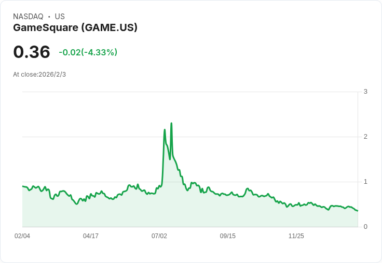Click the leftmost start of price line
382x263 pixels.
23,186
